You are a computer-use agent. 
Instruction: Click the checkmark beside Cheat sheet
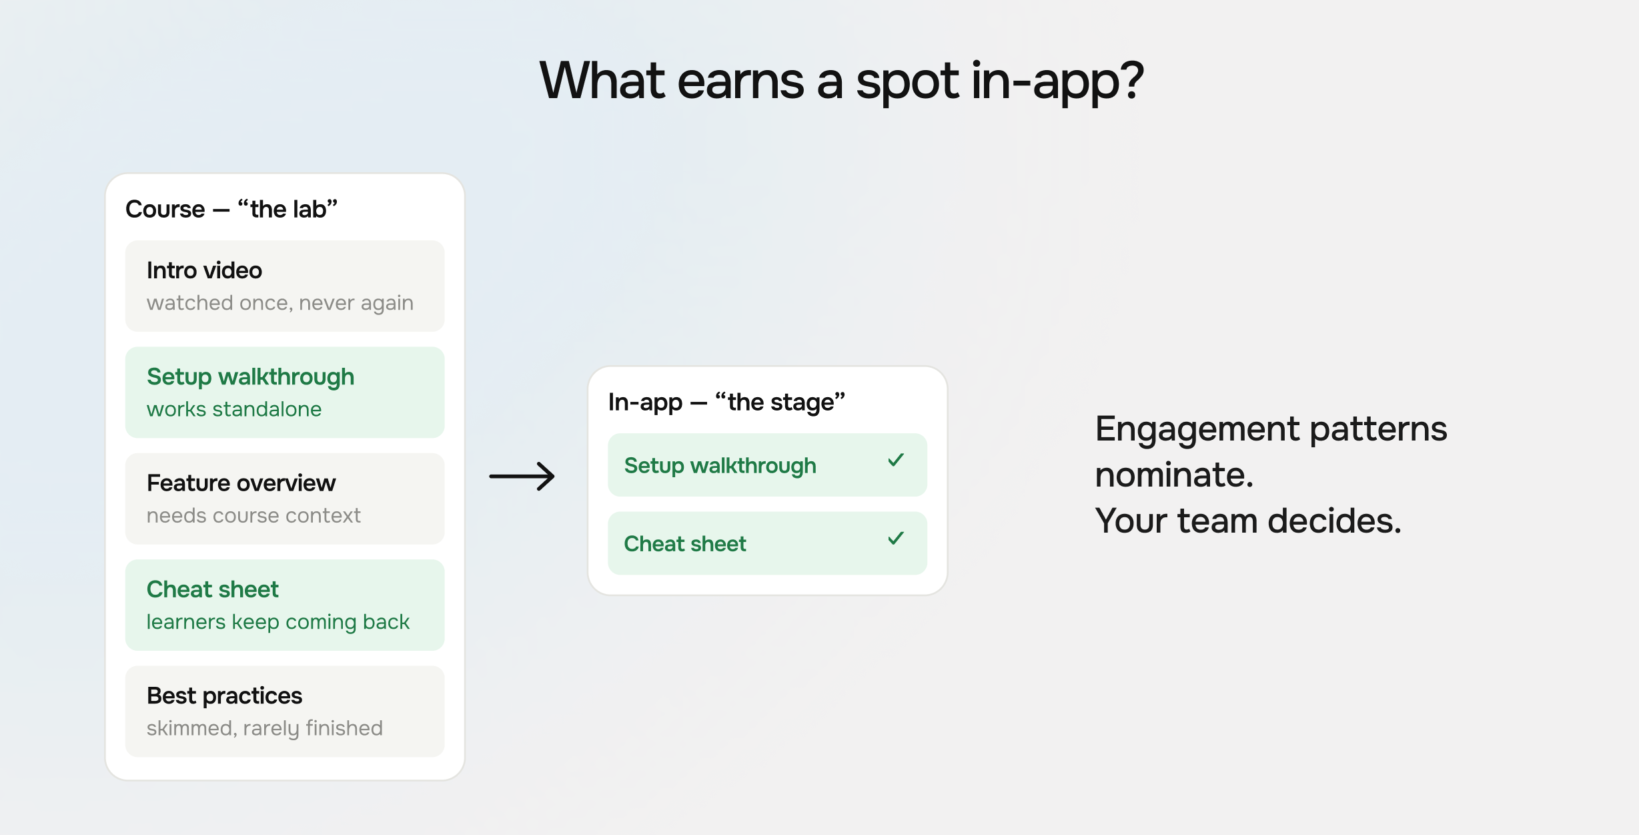click(x=896, y=538)
